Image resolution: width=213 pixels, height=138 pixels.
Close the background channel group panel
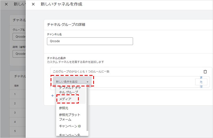[6, 5]
